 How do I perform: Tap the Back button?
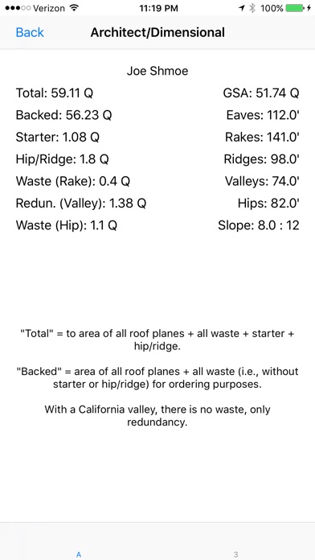pos(30,32)
